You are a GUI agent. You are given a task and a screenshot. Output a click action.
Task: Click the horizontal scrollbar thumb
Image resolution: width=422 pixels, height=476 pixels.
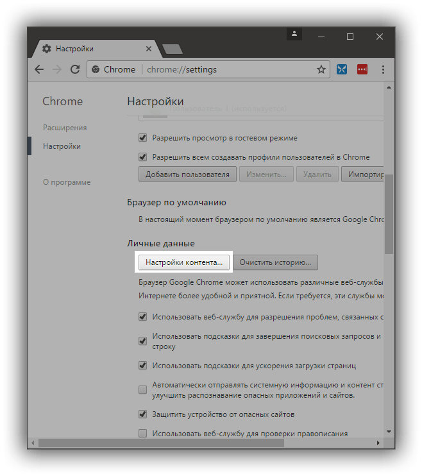(x=161, y=443)
